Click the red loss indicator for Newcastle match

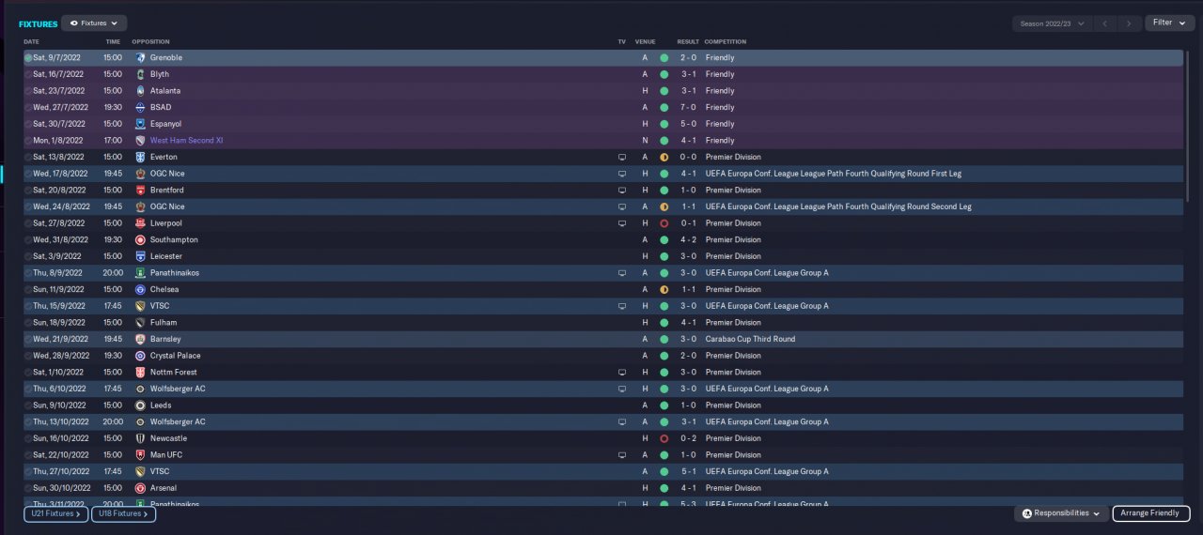664,438
